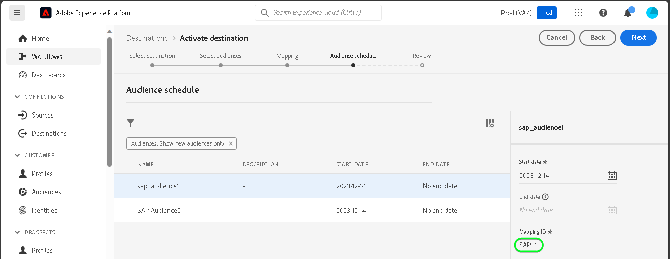Click the Destinations breadcrumb link
Image resolution: width=670 pixels, height=259 pixels.
147,38
